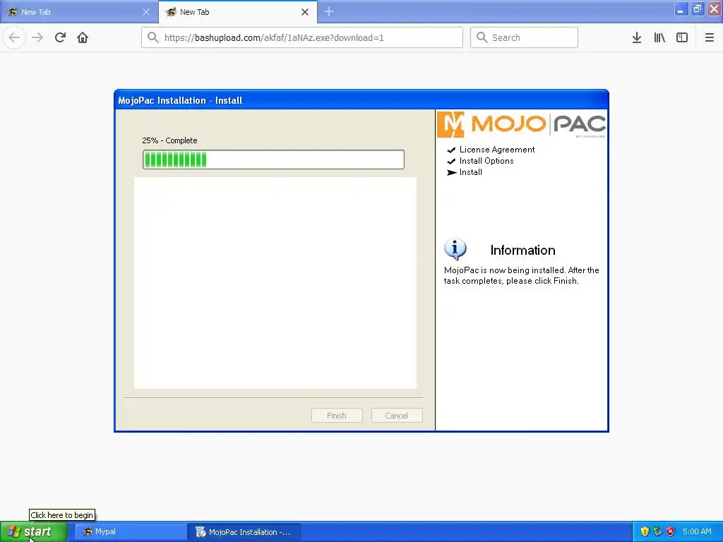
Task: Click the MojoPac Installation title bar
Action: tap(361, 100)
